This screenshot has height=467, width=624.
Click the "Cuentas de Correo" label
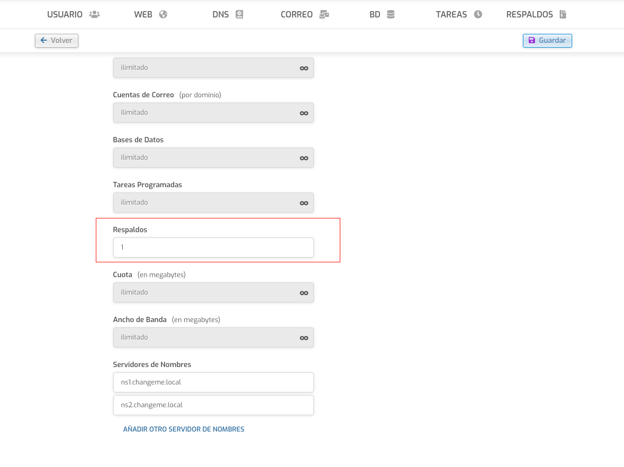[x=143, y=95]
